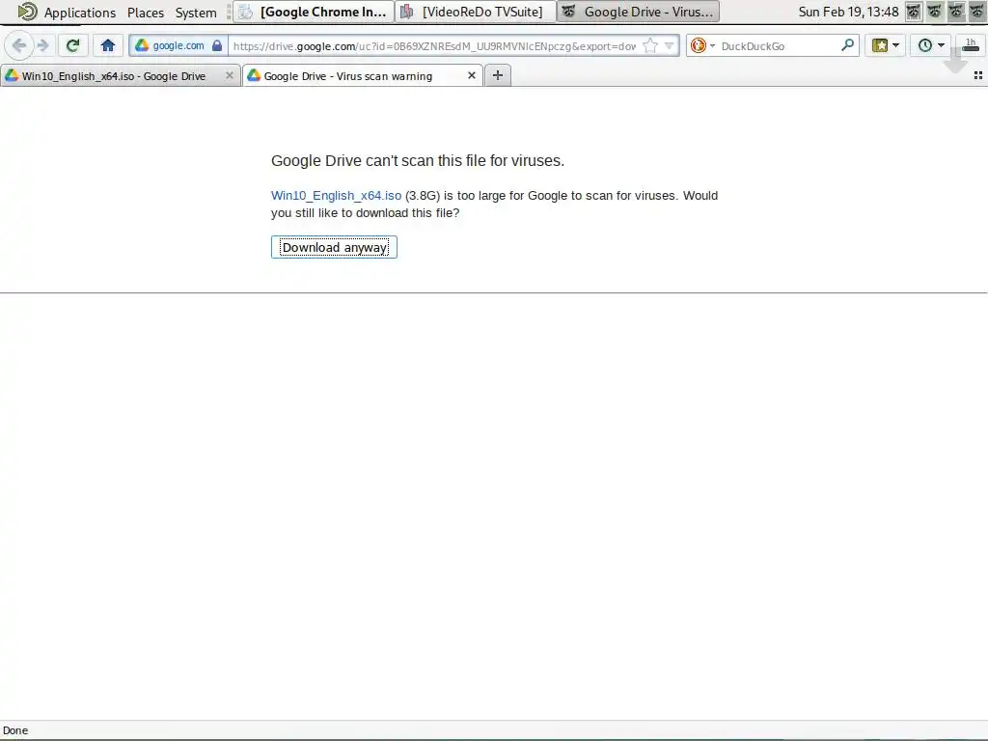
Task: Run search with the magnifier icon
Action: (x=847, y=45)
